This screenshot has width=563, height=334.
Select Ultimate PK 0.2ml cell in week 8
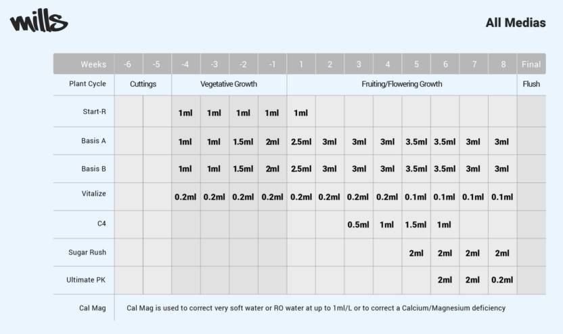(x=502, y=280)
